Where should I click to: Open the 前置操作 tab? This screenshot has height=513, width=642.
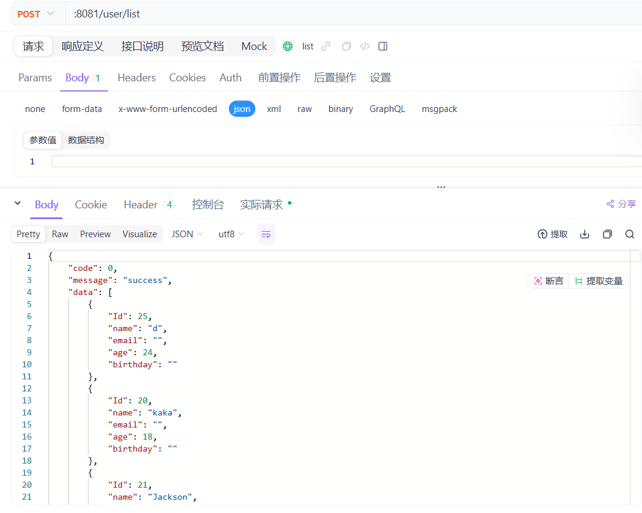click(279, 78)
